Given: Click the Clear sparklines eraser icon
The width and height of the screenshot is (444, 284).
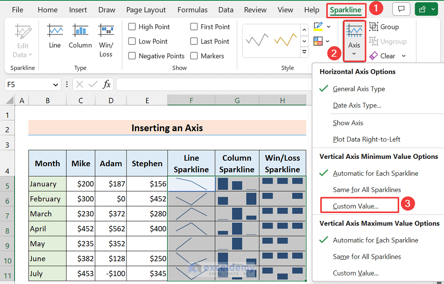Looking at the screenshot, I should [x=374, y=56].
